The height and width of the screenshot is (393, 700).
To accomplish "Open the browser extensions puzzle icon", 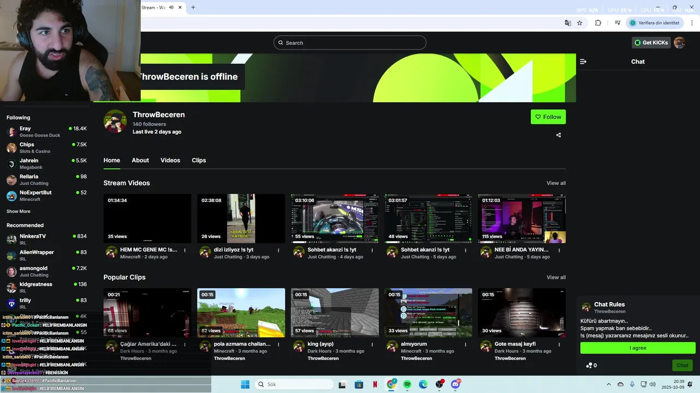I will pos(598,23).
